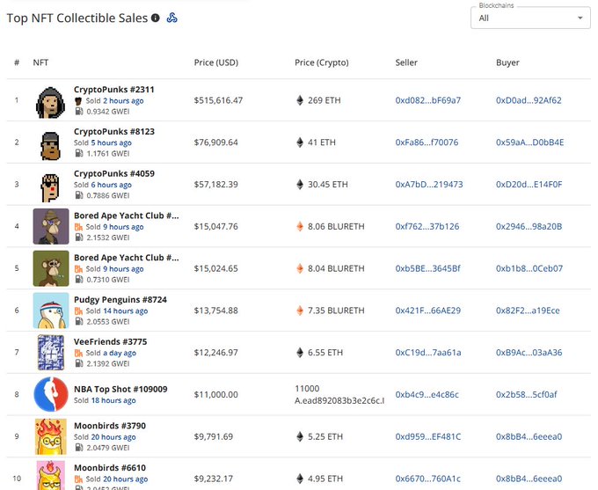
Task: Click the info icon beside Top NFT Collectible Sales
Action: coord(156,18)
